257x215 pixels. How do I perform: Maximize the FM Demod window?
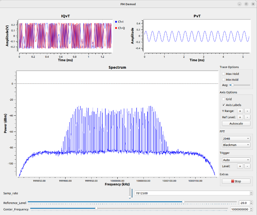pos(246,4)
